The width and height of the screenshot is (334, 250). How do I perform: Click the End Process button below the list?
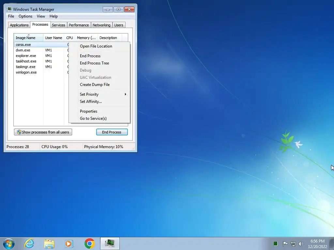(x=112, y=132)
